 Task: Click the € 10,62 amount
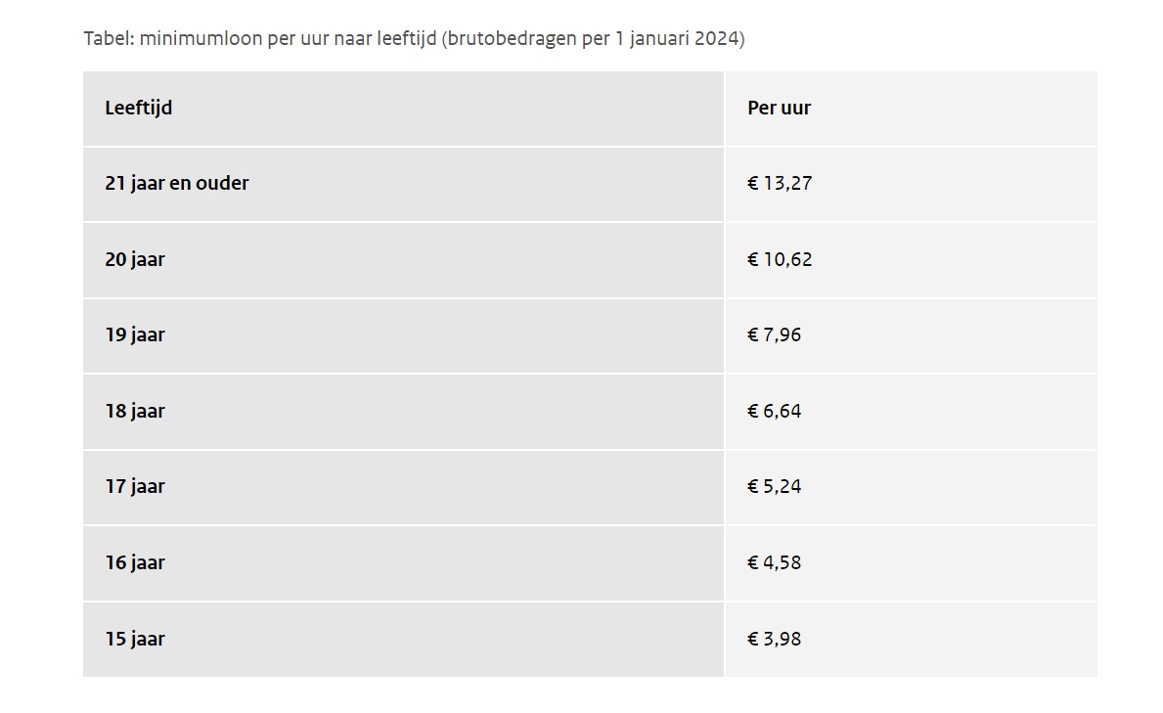780,260
